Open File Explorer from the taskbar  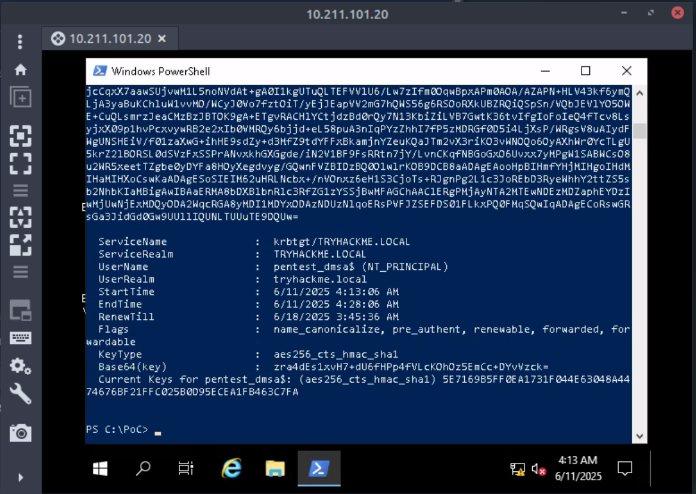click(275, 469)
